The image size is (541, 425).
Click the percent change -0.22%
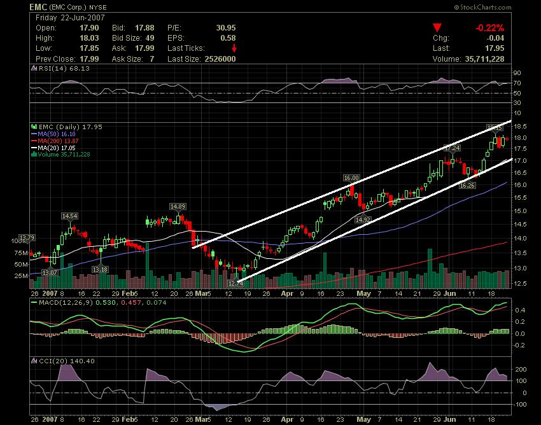coord(490,28)
